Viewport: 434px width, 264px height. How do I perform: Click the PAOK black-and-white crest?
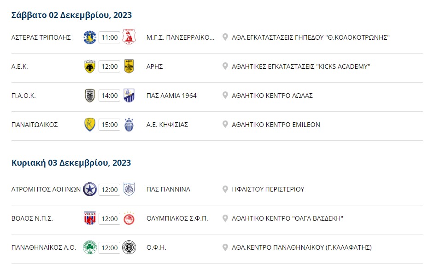90,96
